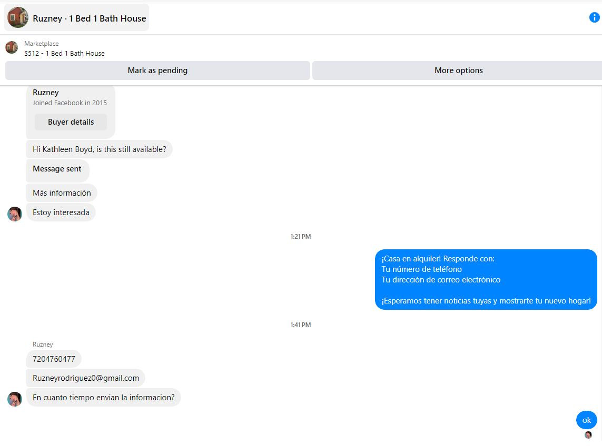Select the 'ok' sent message bubble
Screen dimensions: 602x446
pos(586,420)
